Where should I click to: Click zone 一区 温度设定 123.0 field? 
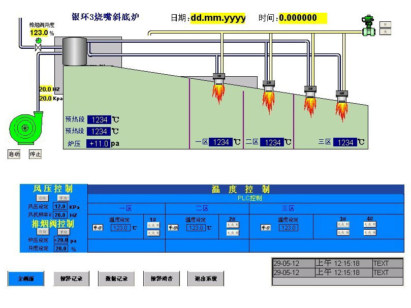pos(120,228)
